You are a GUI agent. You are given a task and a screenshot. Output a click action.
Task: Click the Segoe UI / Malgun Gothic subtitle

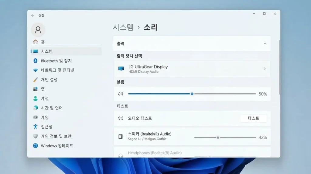147,139
